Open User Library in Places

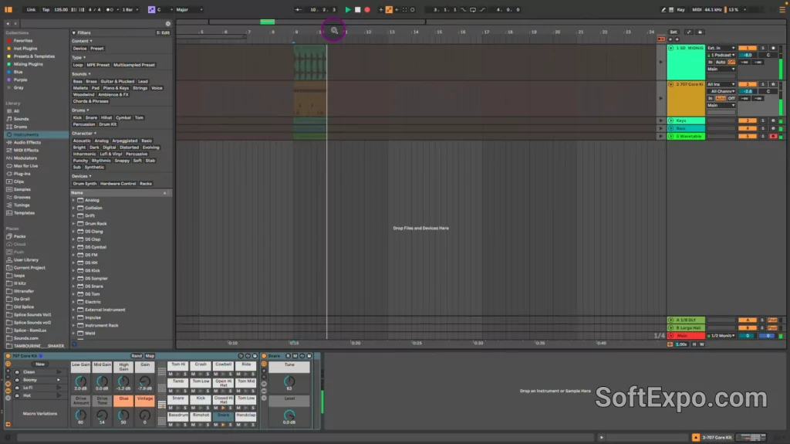tap(26, 260)
